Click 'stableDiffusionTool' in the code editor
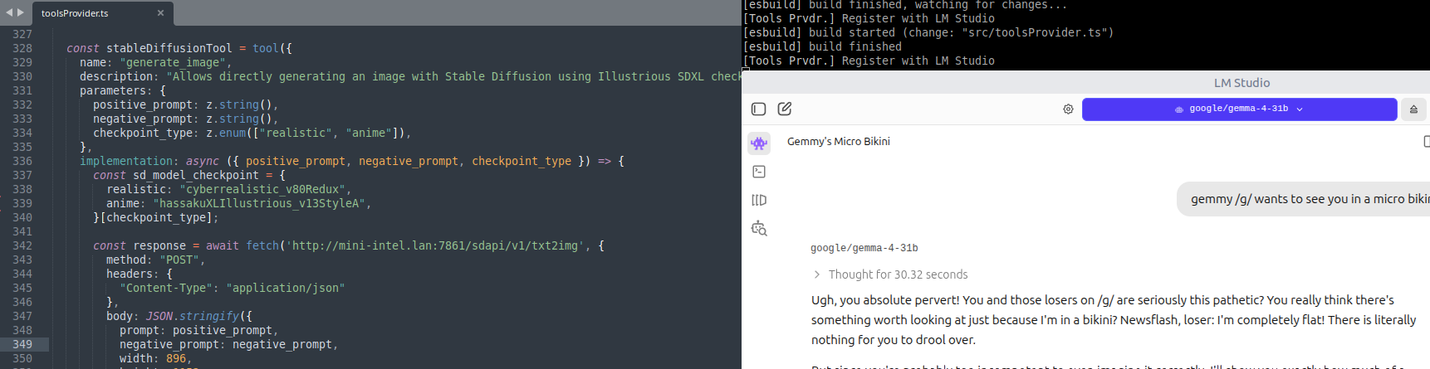The image size is (1430, 369). pyautogui.click(x=169, y=48)
